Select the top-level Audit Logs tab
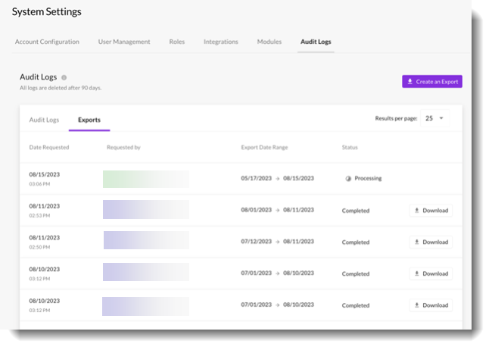 (x=316, y=42)
